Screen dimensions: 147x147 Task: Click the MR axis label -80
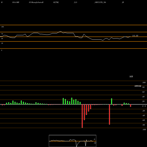[143, 125]
